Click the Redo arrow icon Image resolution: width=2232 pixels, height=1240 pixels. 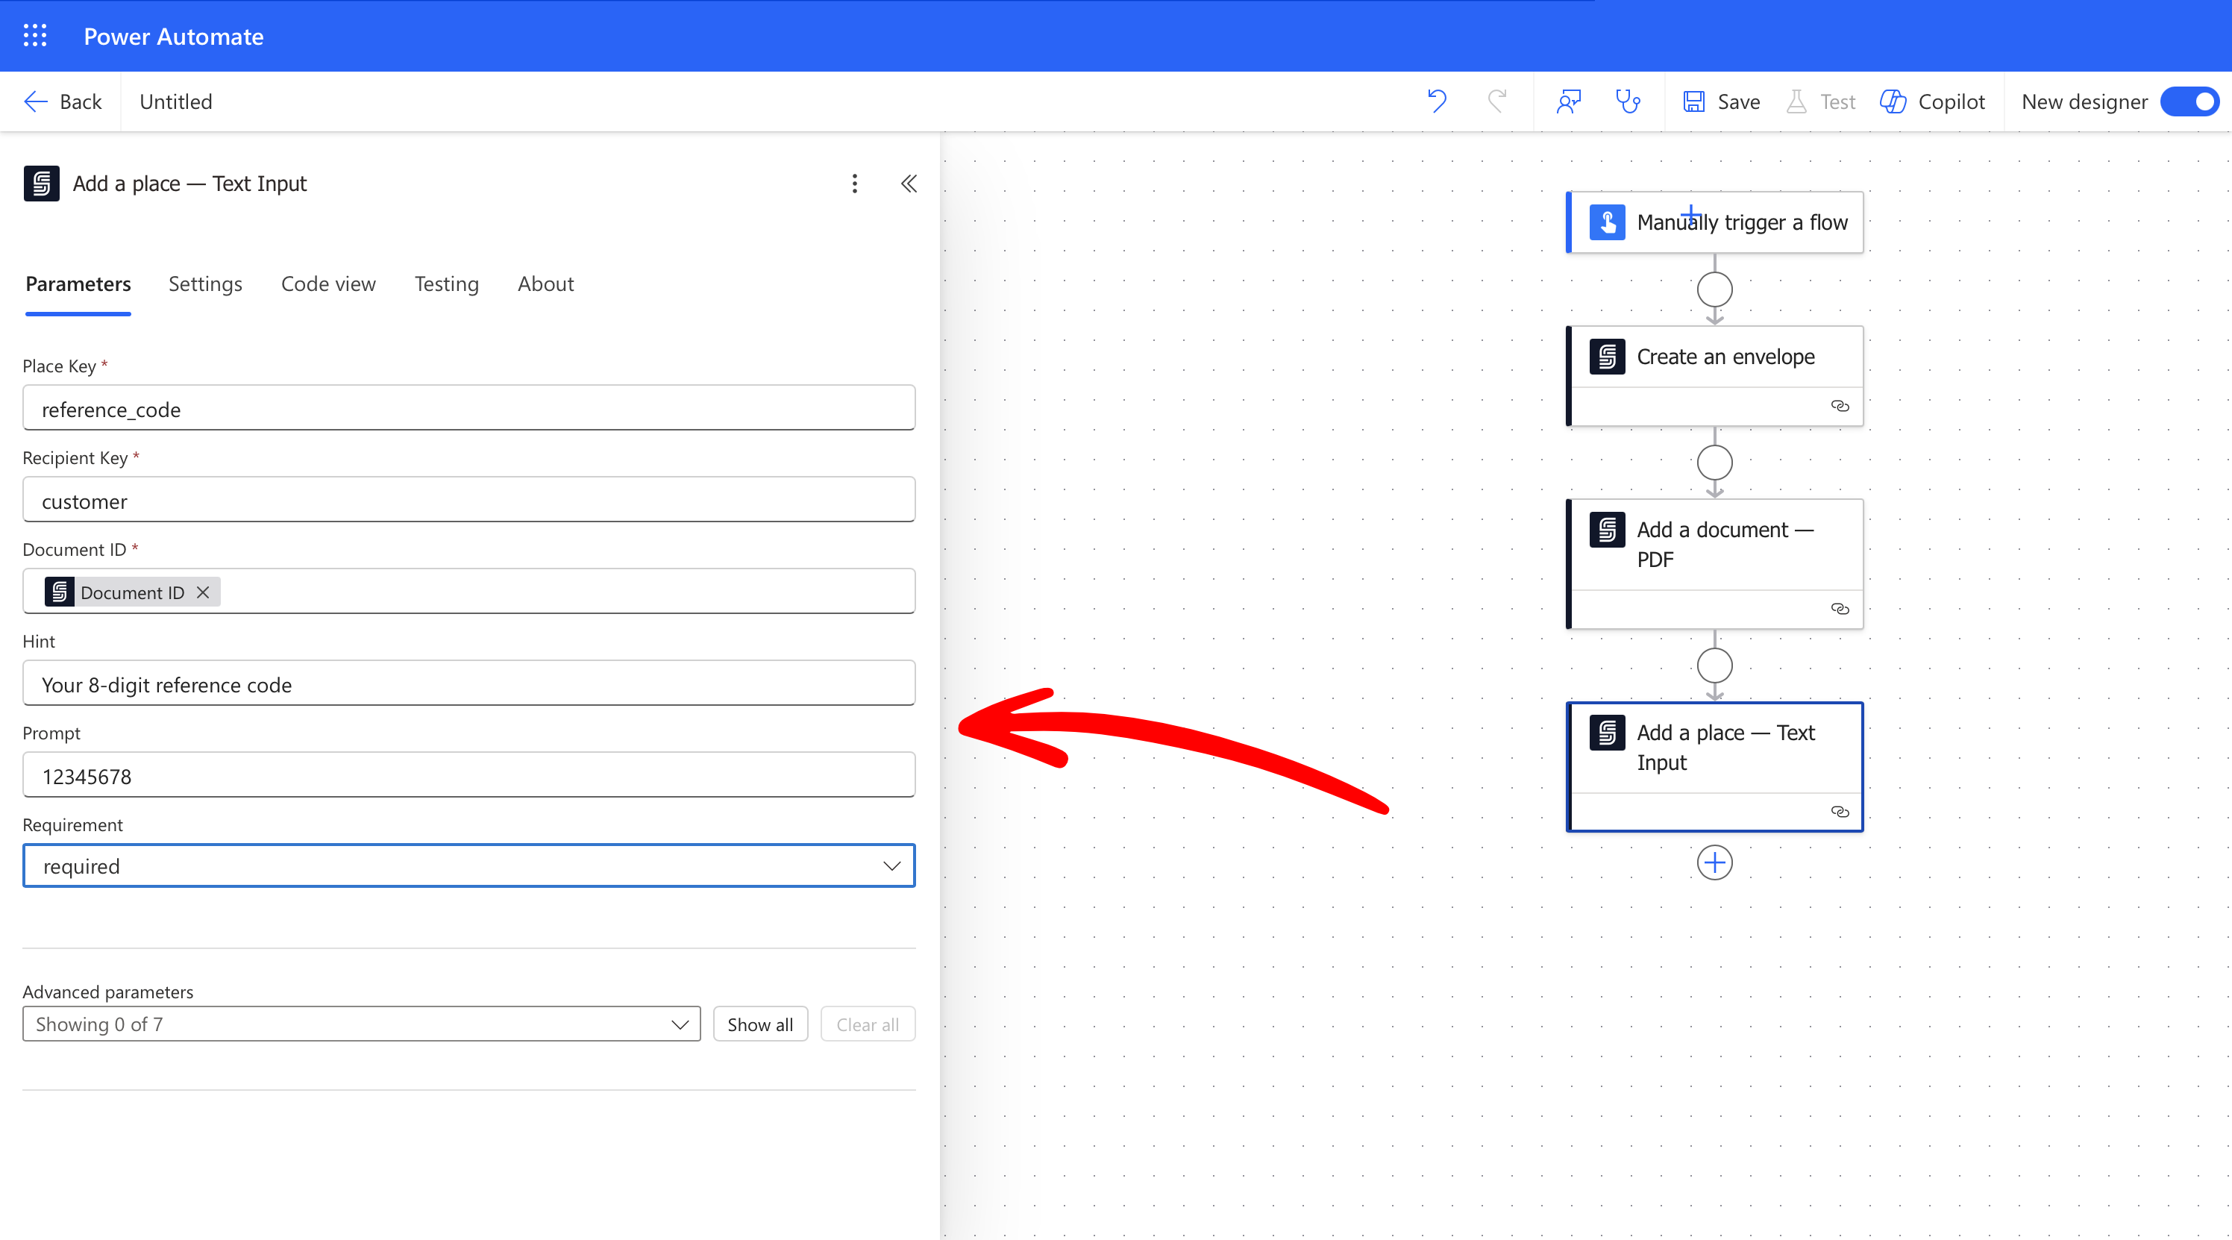(1496, 101)
